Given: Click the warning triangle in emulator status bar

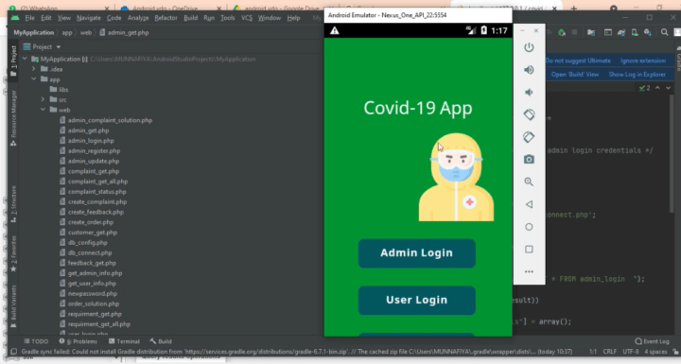Looking at the screenshot, I should pyautogui.click(x=335, y=30).
